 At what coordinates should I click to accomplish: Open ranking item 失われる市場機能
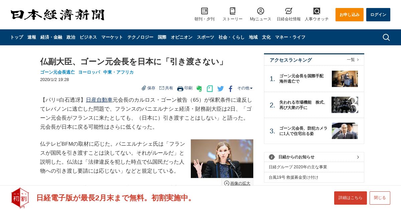point(303,105)
